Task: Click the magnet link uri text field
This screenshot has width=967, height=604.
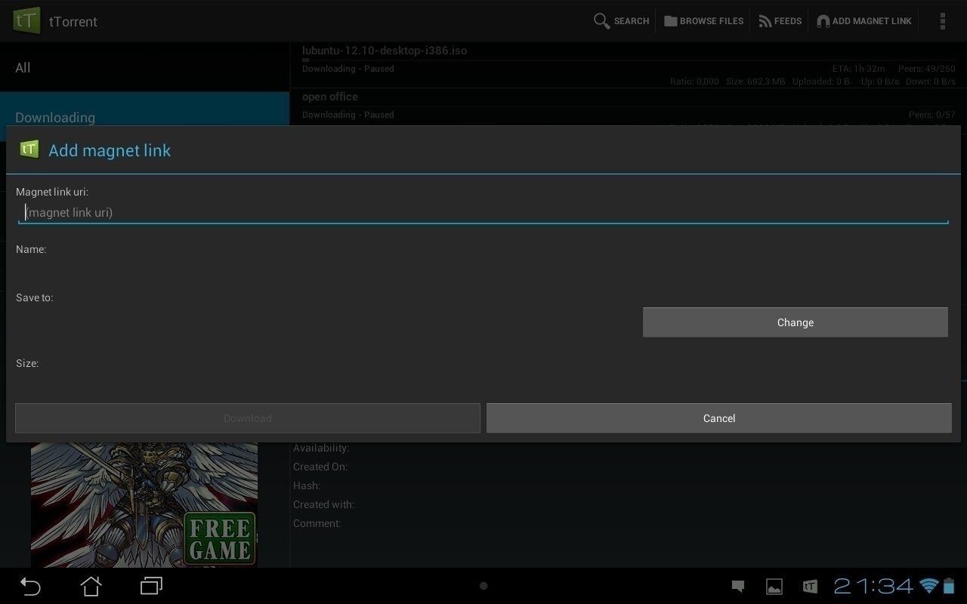Action: (x=483, y=212)
